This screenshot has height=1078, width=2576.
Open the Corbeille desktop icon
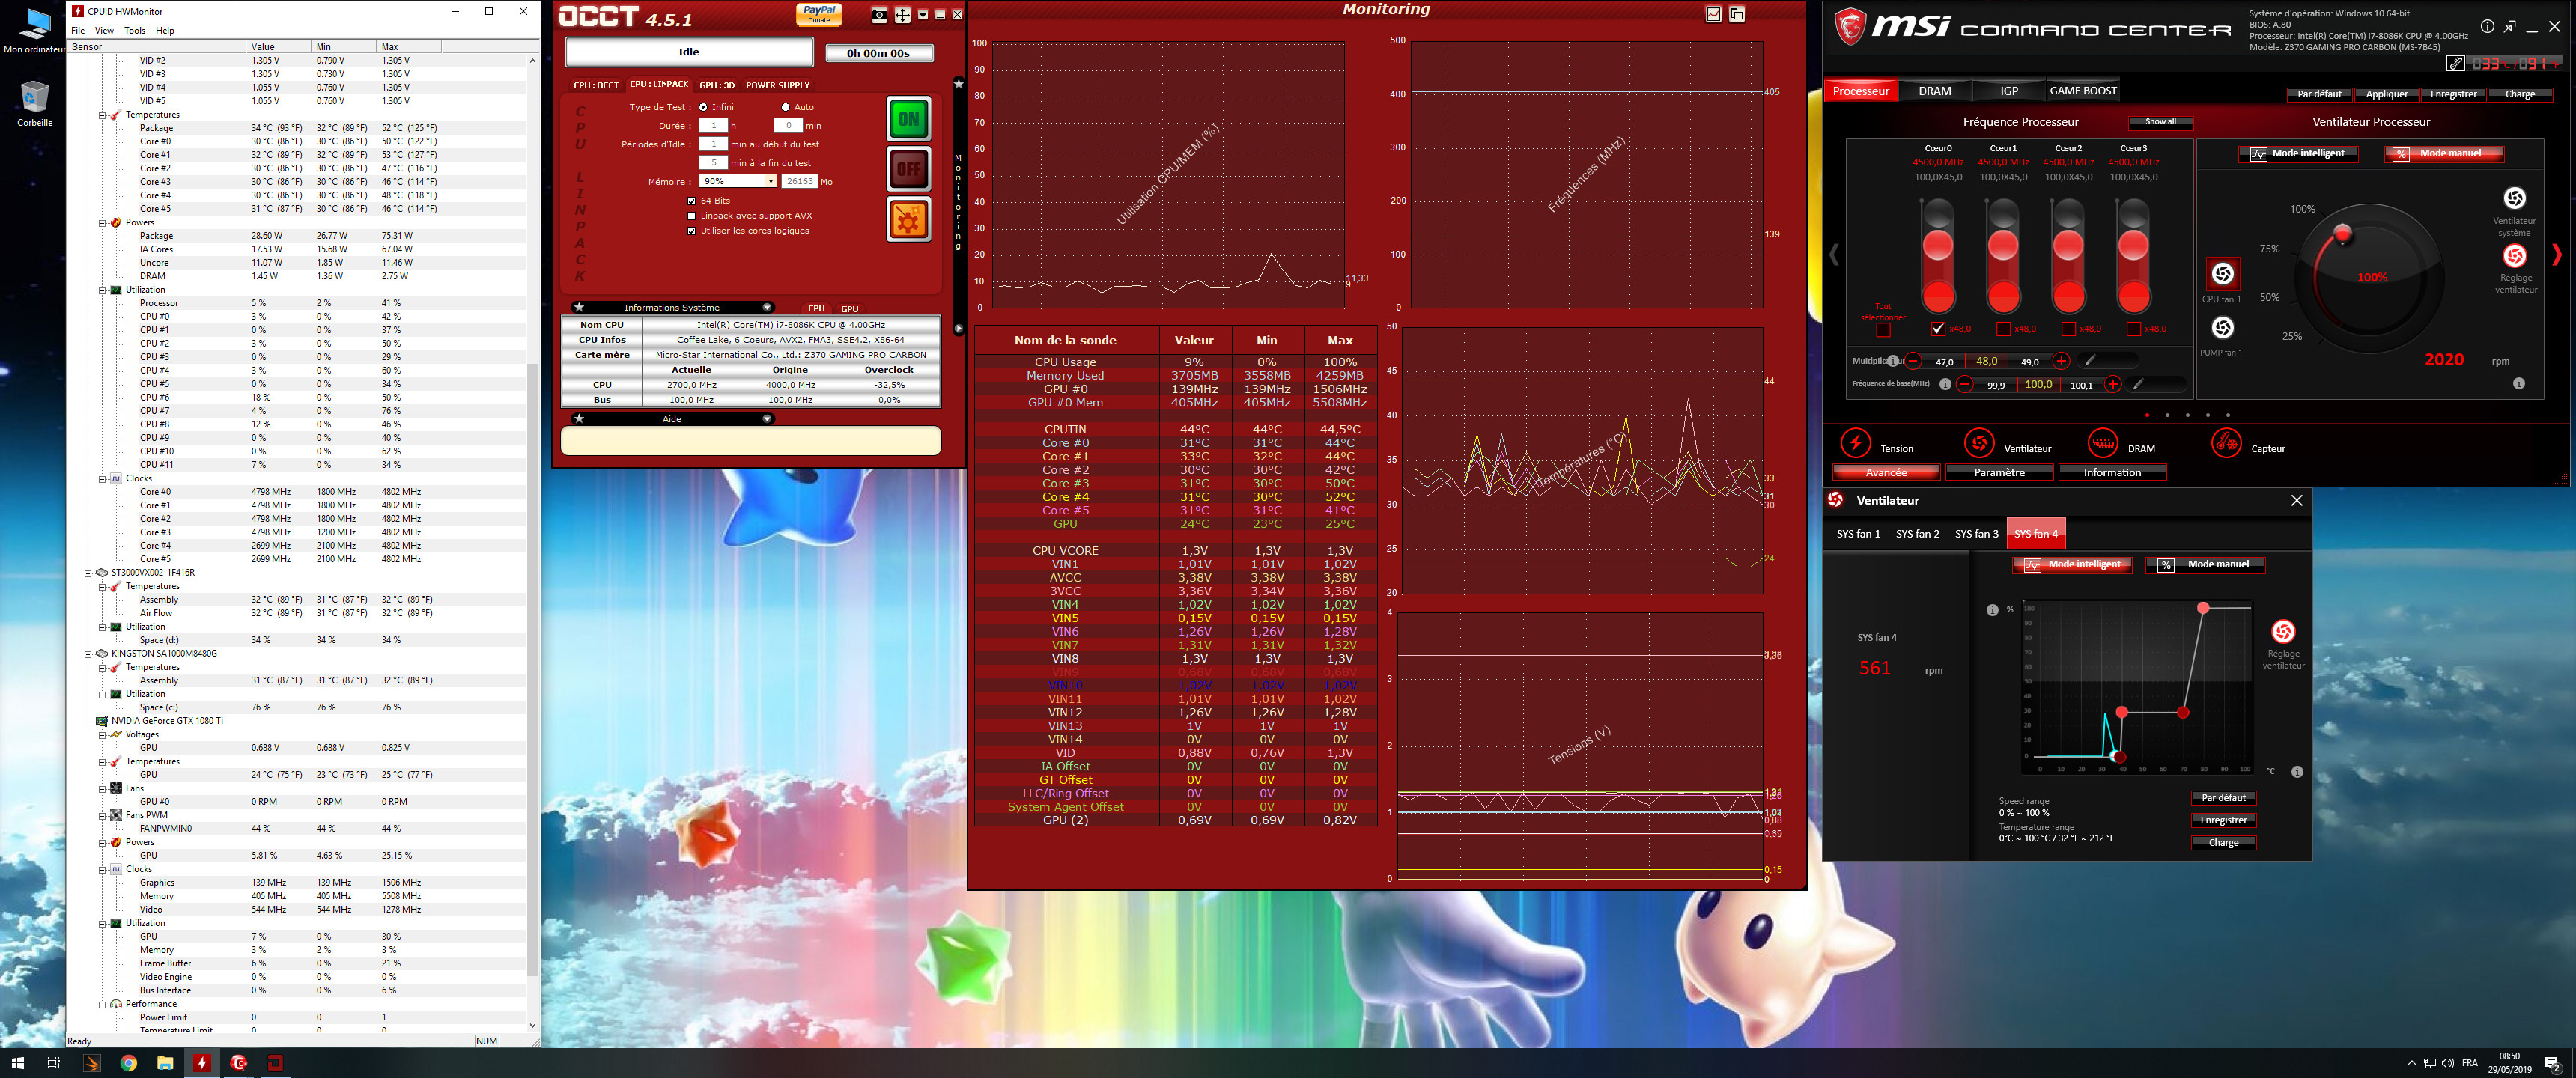(35, 103)
